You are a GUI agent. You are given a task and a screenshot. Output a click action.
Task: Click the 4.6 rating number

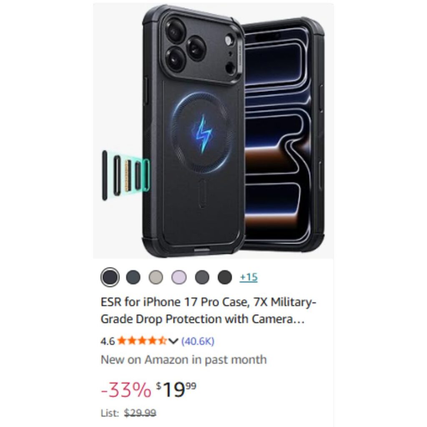pos(108,341)
